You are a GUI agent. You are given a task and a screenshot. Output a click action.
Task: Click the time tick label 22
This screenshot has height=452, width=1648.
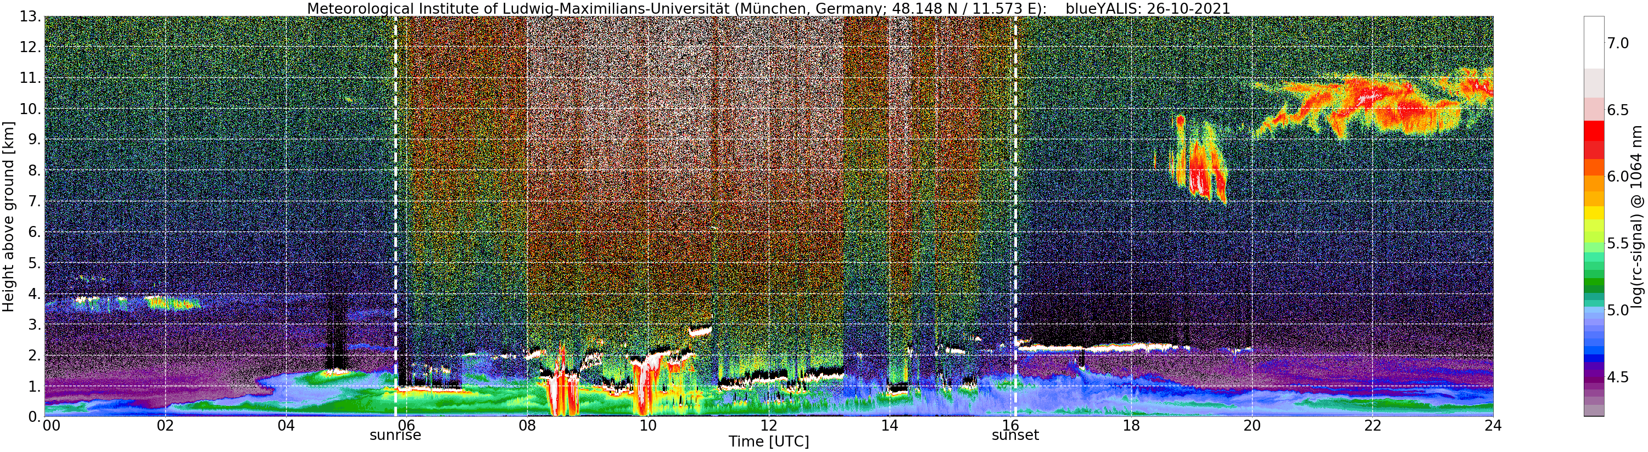point(1372,426)
